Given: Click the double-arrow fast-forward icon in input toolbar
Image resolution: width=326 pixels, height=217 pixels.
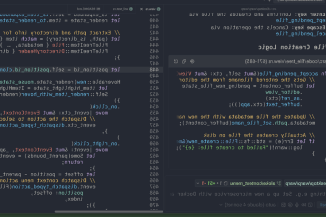Looking at the screenshot, I should click(304, 205).
